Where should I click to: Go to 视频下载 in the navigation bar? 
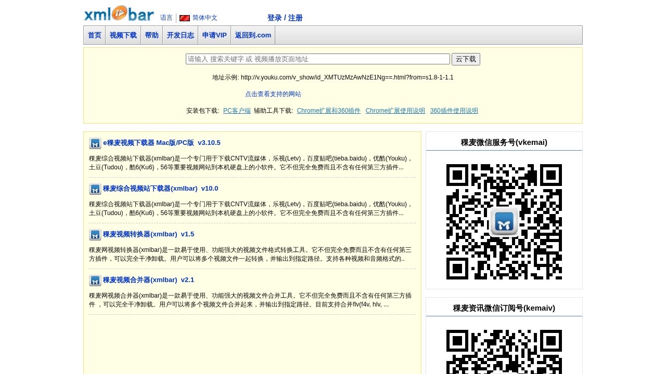tap(123, 35)
